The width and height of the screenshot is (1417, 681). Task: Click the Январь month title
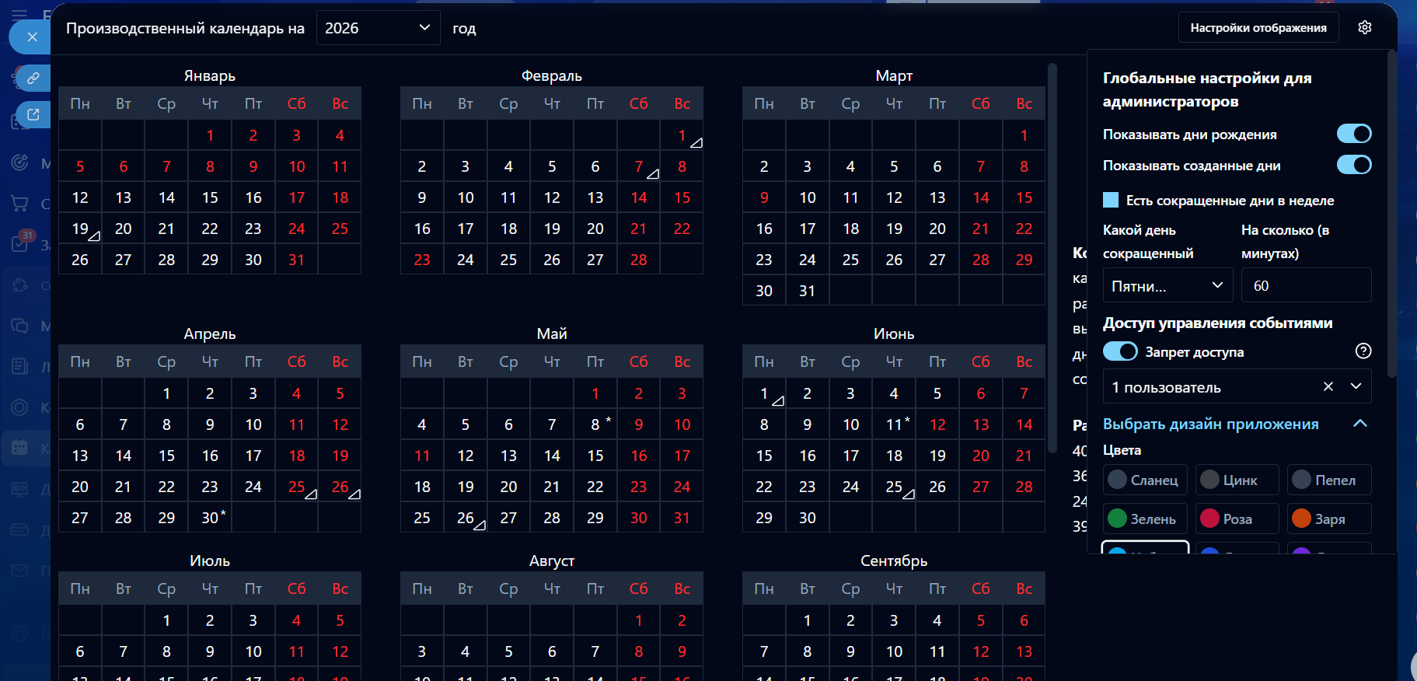pos(210,75)
